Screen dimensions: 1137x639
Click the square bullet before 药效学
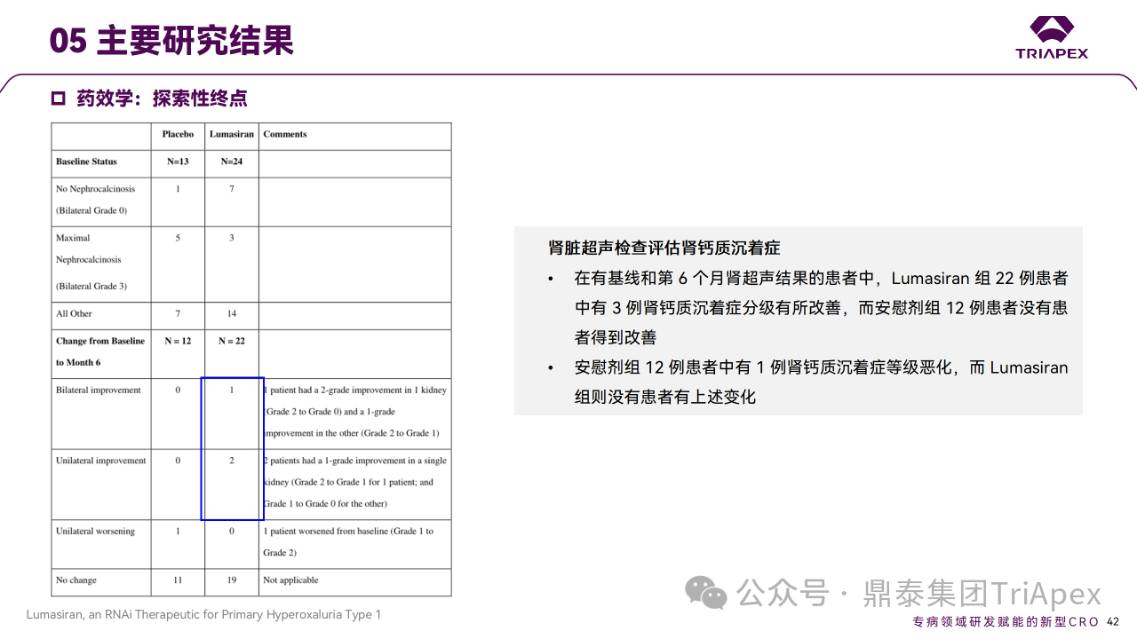point(59,99)
